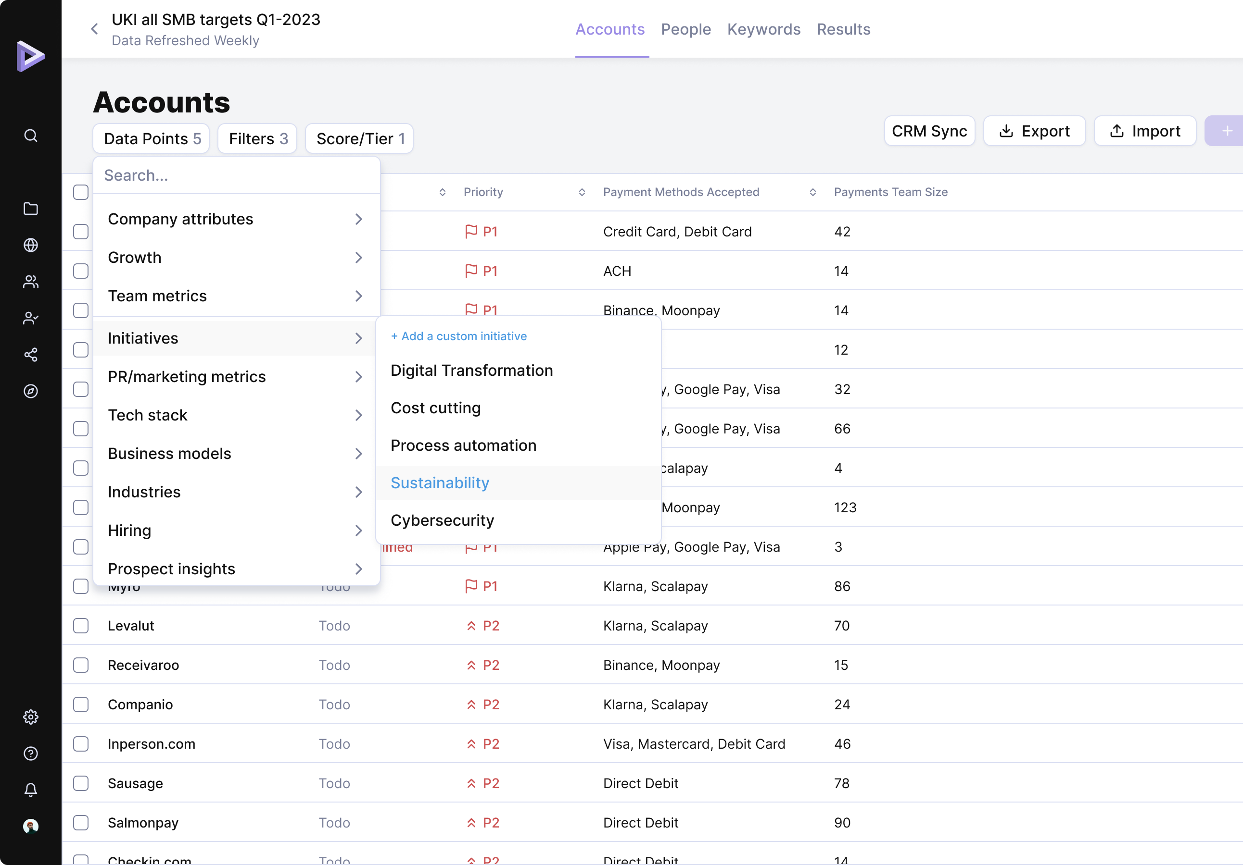Viewport: 1243px width, 865px height.
Task: Choose Sustainability from initiatives list
Action: pos(440,482)
